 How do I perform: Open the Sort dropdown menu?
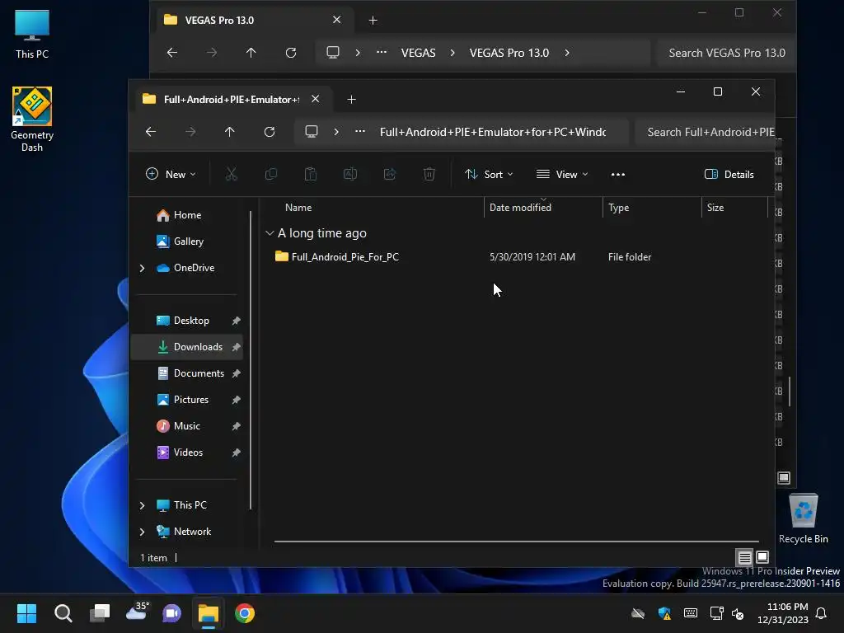click(x=489, y=175)
